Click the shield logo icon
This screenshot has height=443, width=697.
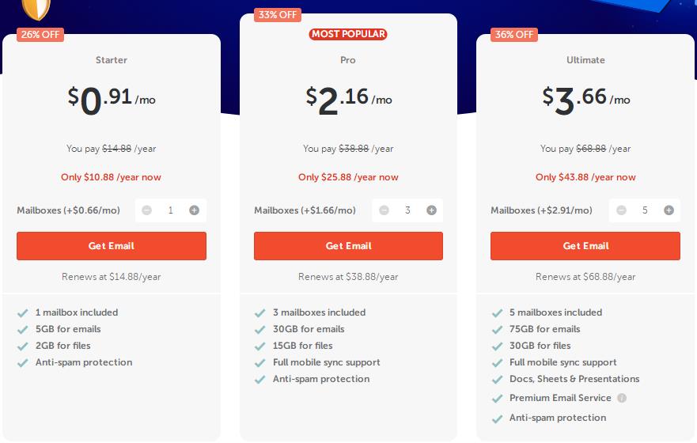[x=35, y=9]
